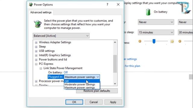Click the help question mark button
Screen dimensions: 193x108
pos(107,4)
